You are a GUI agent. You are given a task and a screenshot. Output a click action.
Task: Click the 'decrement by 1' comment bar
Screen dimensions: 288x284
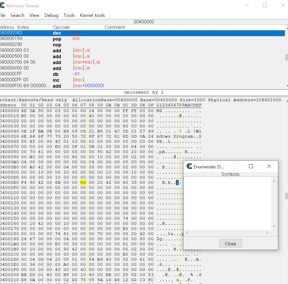[x=144, y=92]
